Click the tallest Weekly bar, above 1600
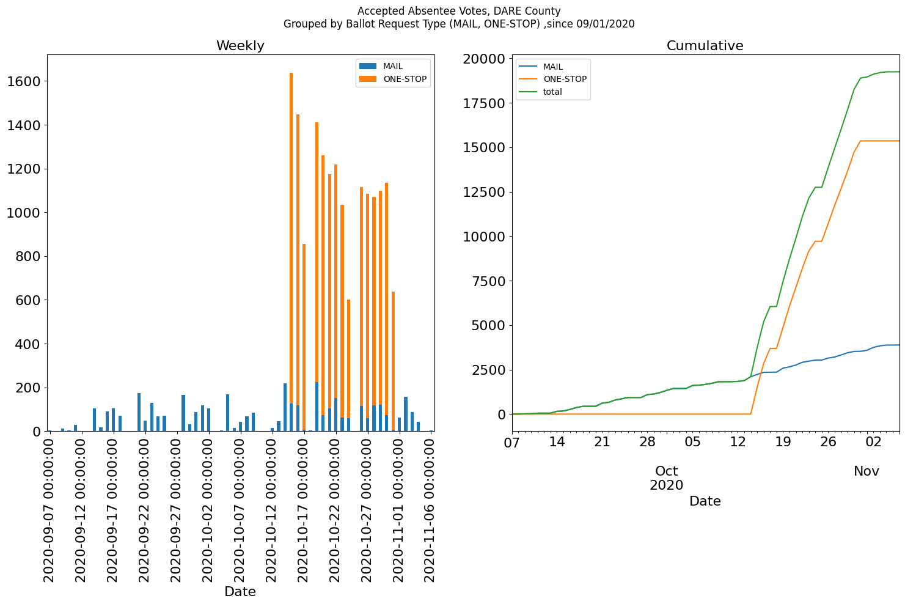The image size is (905, 604). [291, 252]
